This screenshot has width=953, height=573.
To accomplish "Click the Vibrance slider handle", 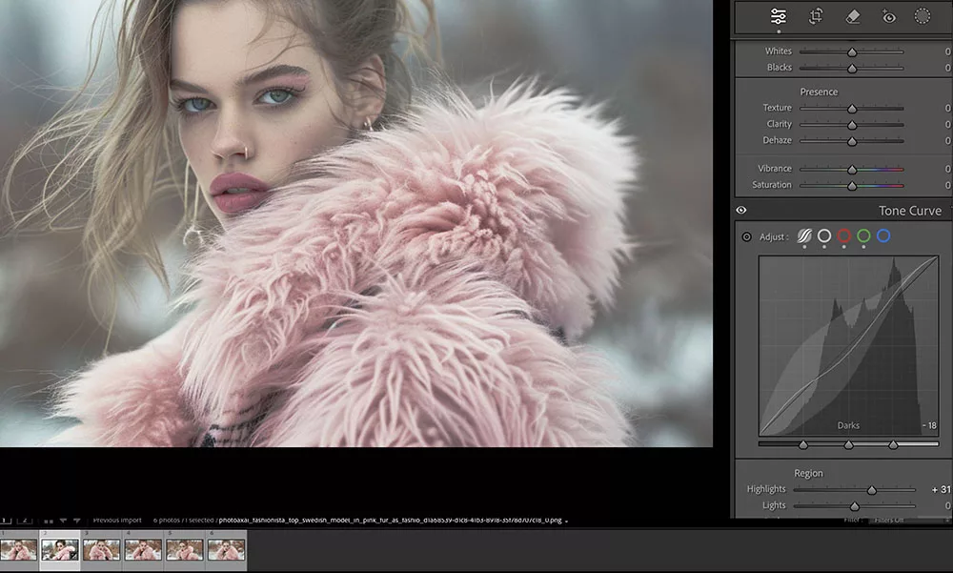I will click(852, 170).
